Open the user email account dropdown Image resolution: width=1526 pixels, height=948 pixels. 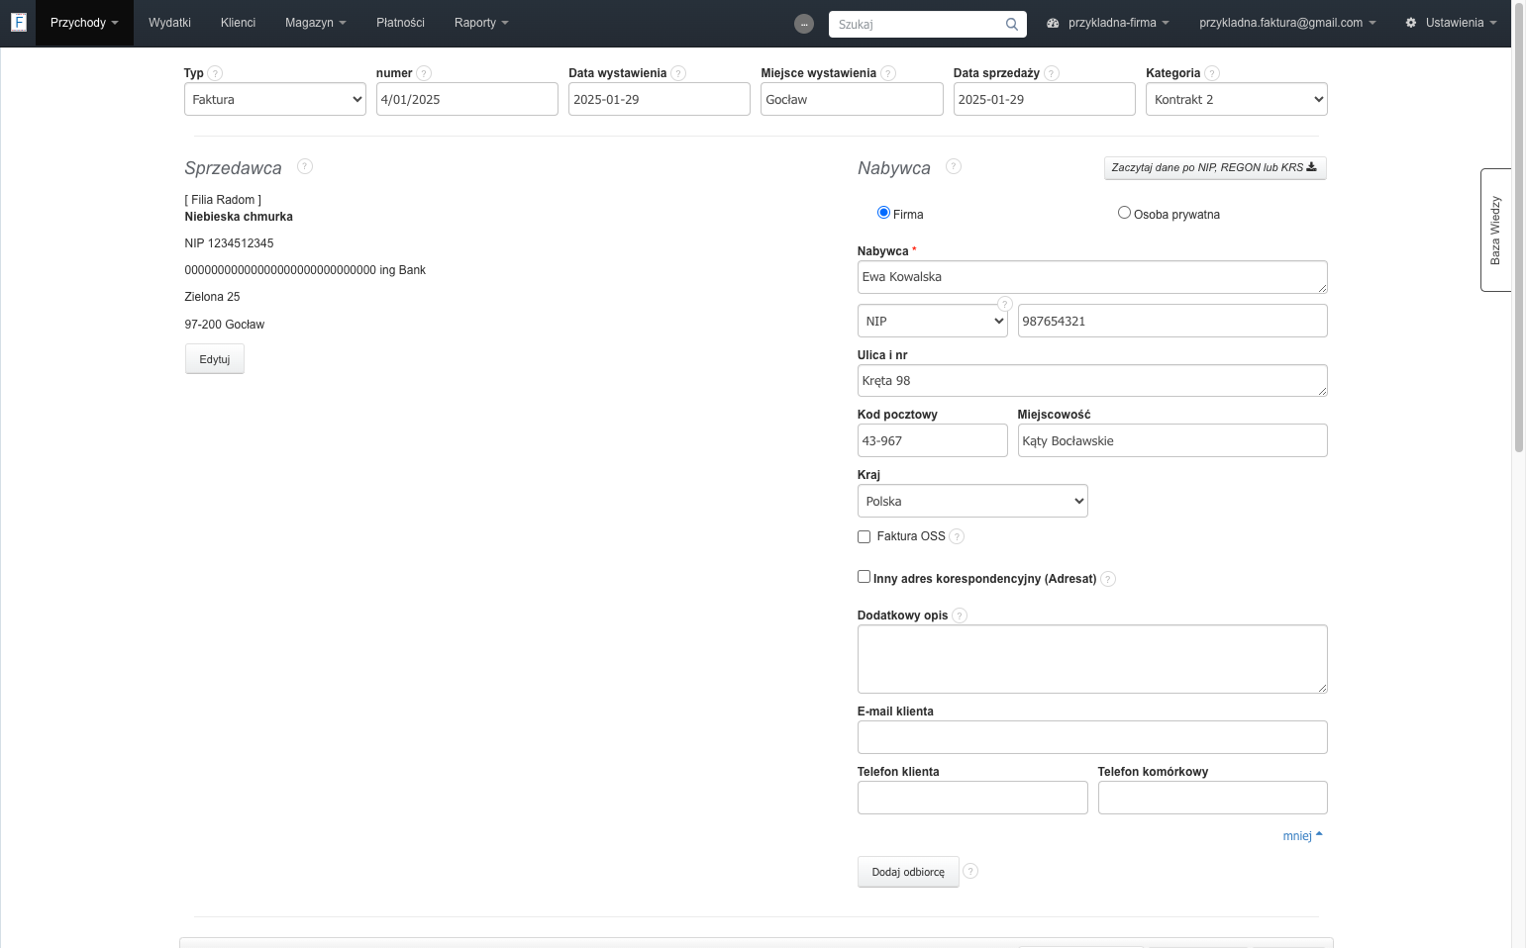pyautogui.click(x=1287, y=23)
